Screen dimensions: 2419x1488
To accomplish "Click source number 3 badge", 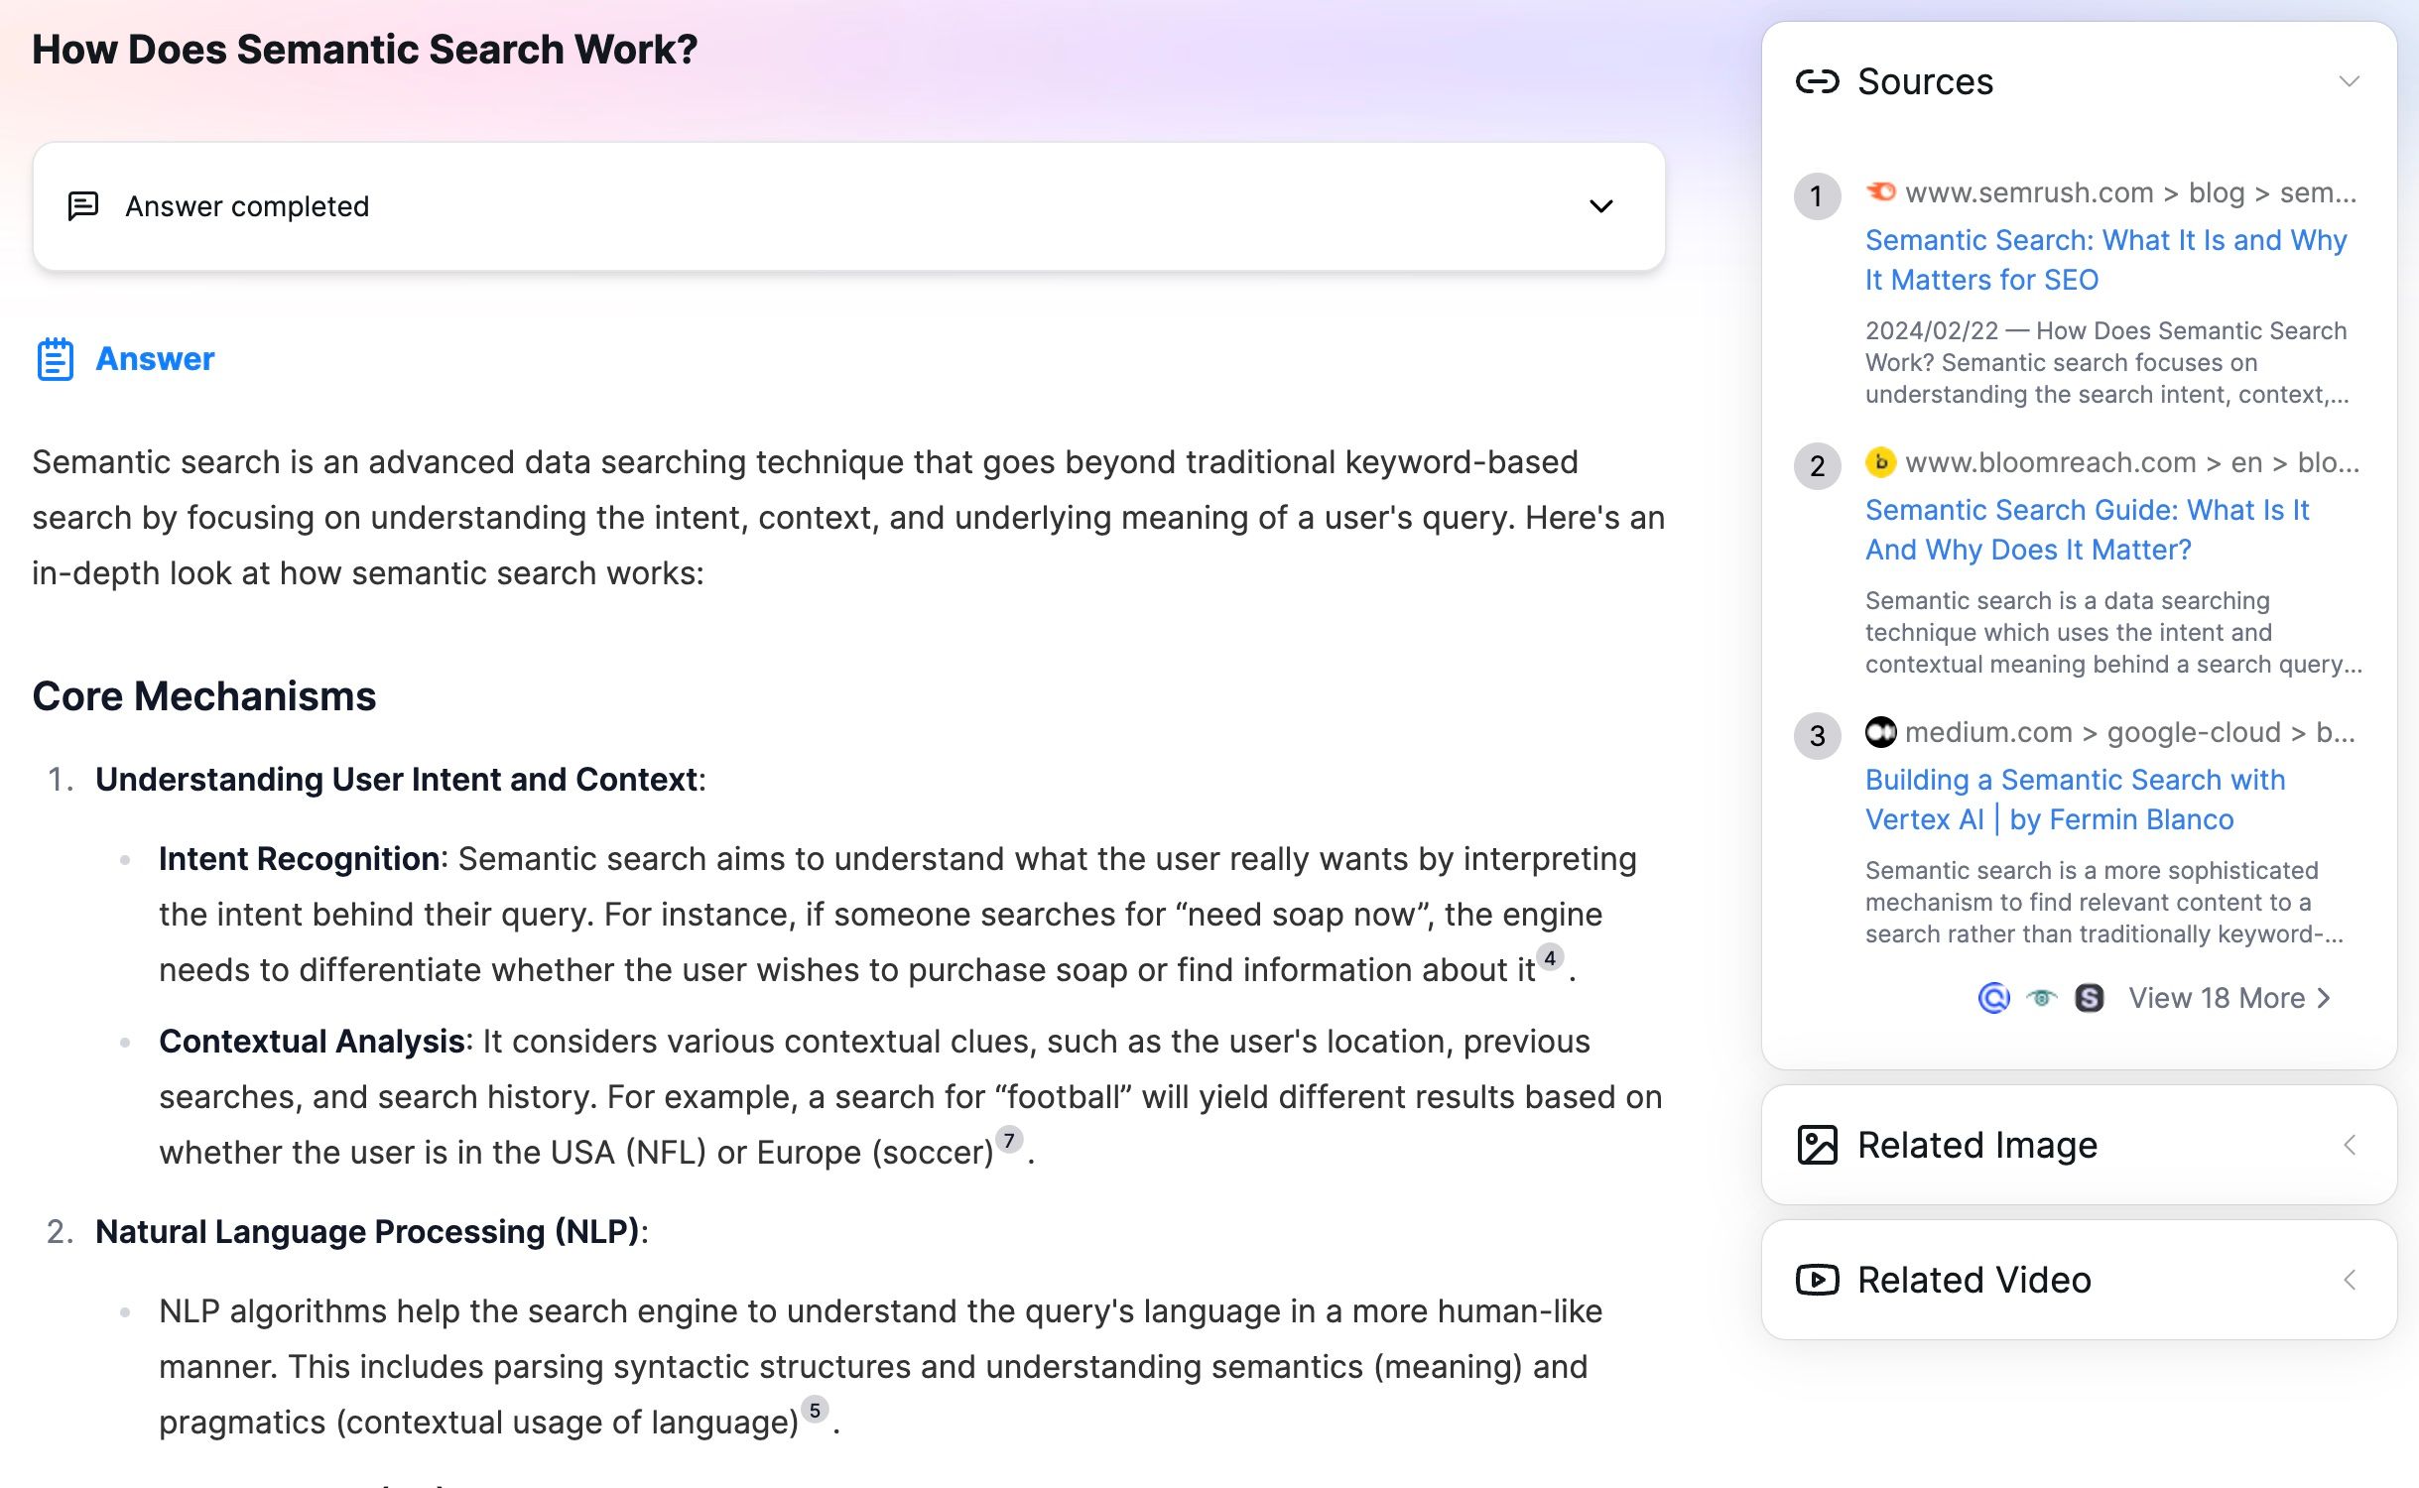I will tap(1817, 736).
